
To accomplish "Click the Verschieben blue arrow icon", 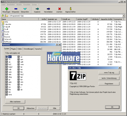I will [48, 9].
